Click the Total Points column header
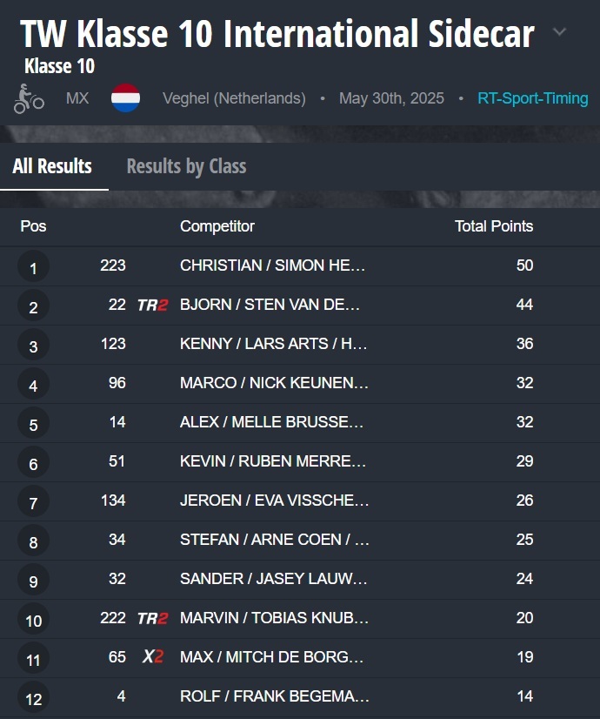Image resolution: width=600 pixels, height=719 pixels. [x=493, y=226]
